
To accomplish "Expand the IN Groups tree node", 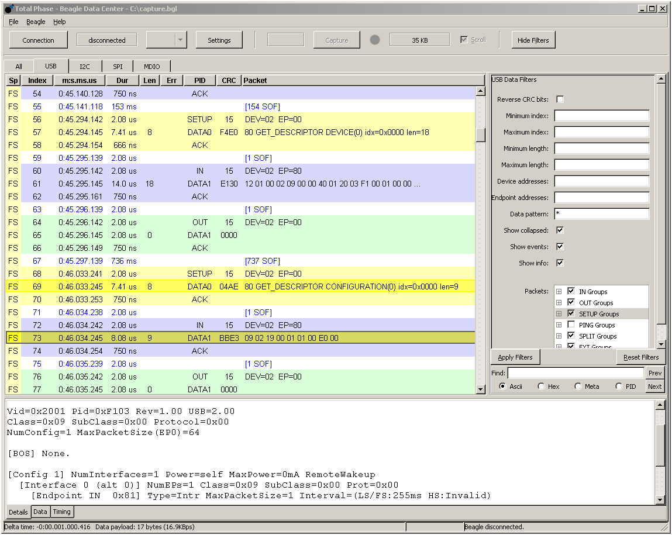I will (x=559, y=292).
